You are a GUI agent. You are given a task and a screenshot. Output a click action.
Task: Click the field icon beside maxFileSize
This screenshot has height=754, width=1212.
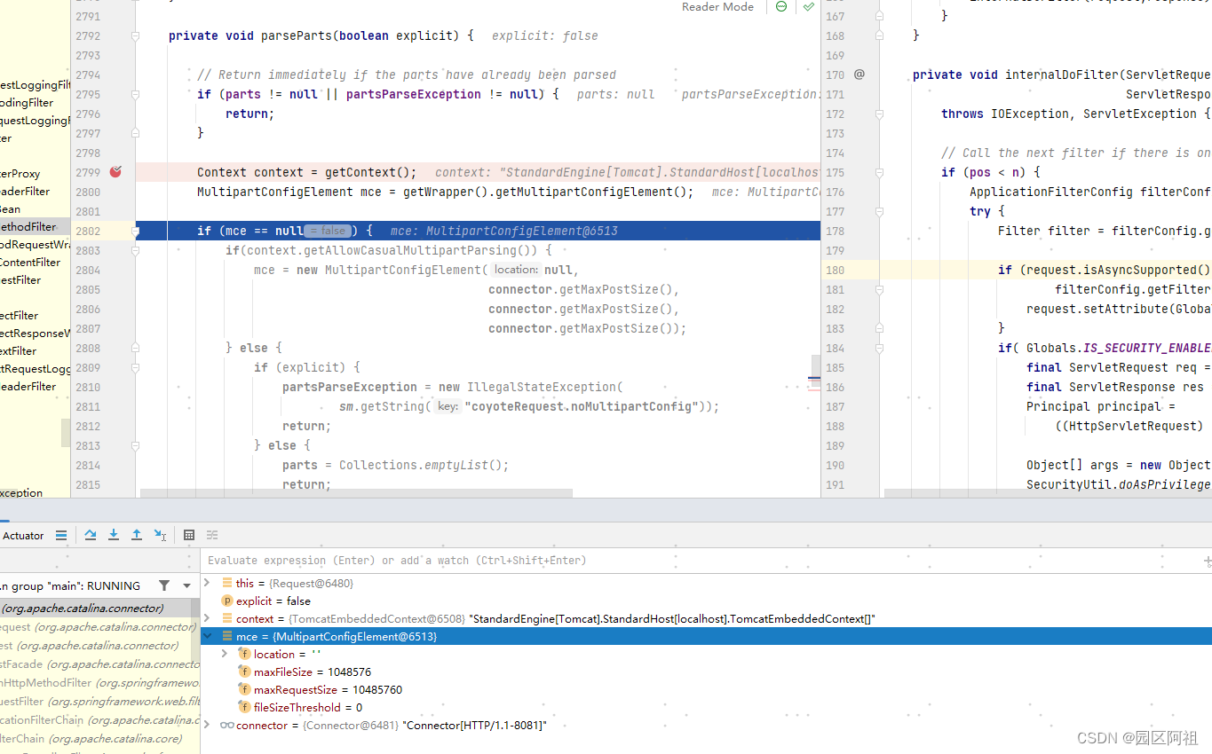(x=244, y=672)
